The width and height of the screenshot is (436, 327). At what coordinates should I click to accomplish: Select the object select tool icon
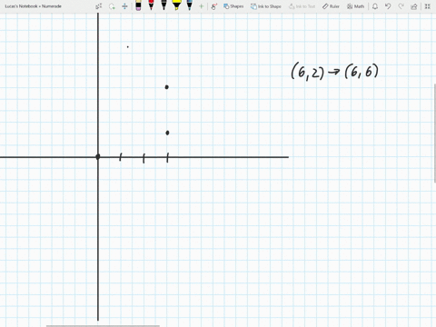[98, 6]
